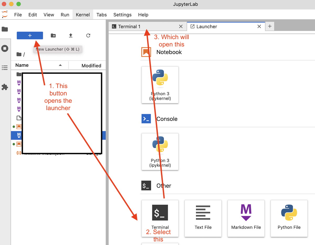The height and width of the screenshot is (245, 315).
Task: Open the Run menu
Action: tap(65, 15)
